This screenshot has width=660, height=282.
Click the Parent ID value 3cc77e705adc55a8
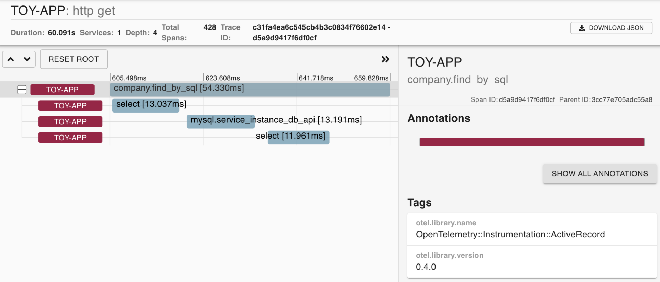tap(621, 100)
